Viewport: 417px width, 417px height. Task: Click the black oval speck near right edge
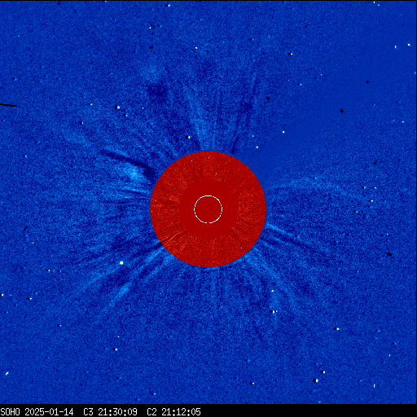pyautogui.click(x=389, y=254)
